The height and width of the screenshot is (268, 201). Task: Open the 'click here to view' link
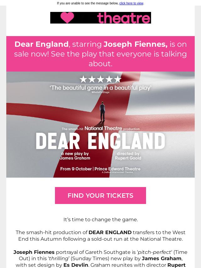(x=131, y=3)
